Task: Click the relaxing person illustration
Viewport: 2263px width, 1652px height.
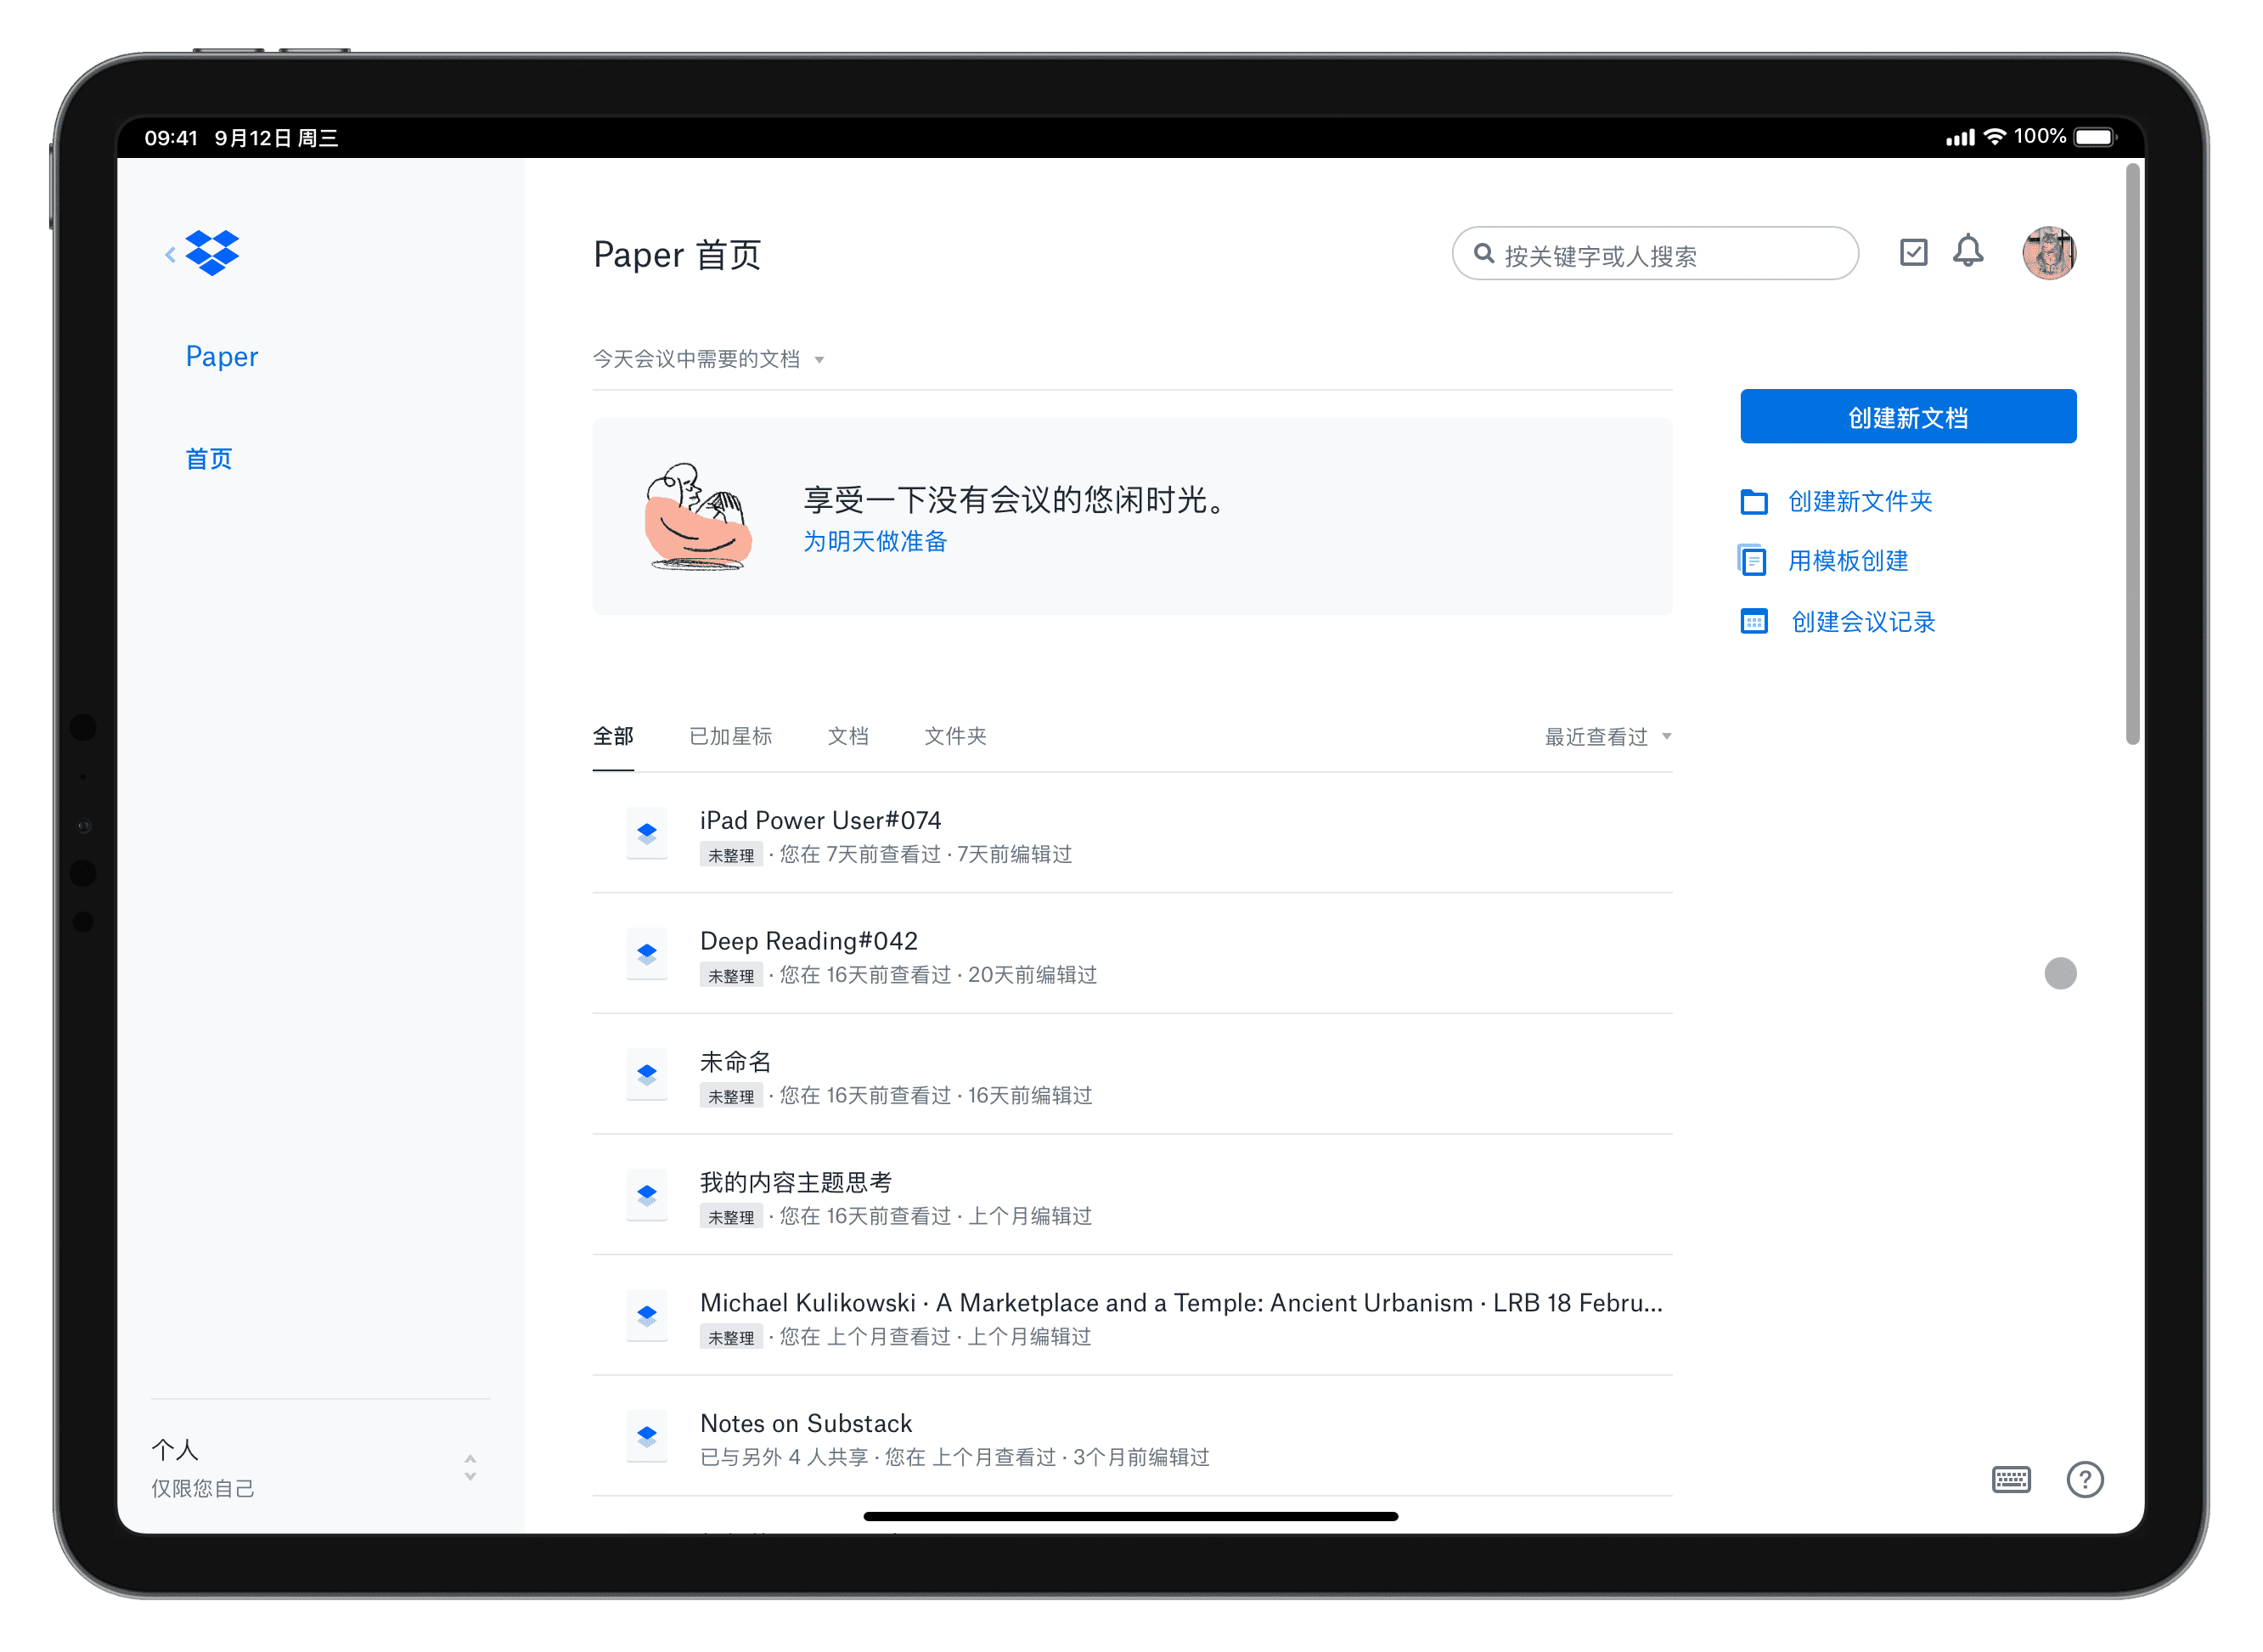Action: point(698,516)
